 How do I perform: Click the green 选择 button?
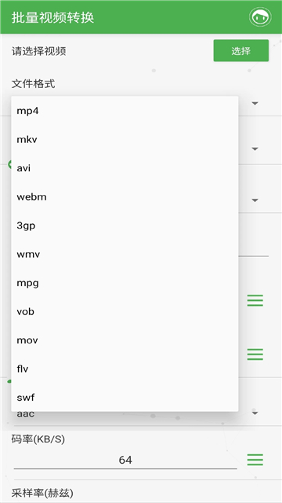pyautogui.click(x=241, y=50)
